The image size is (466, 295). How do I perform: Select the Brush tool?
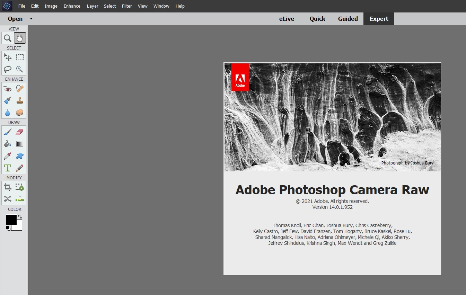[x=8, y=132]
